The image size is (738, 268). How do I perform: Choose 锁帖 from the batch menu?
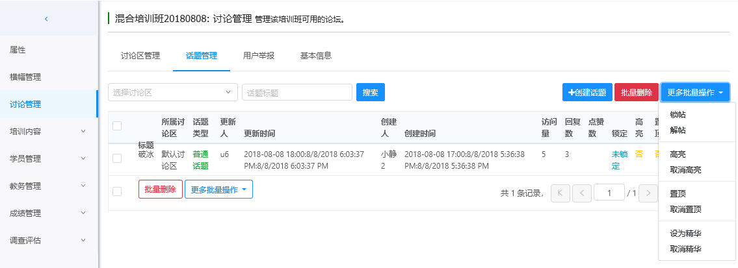coord(678,115)
